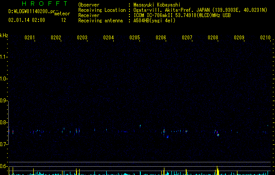This screenshot has height=175, width=275.
Task: Click the 0208 time marker
Action: (x=213, y=38)
